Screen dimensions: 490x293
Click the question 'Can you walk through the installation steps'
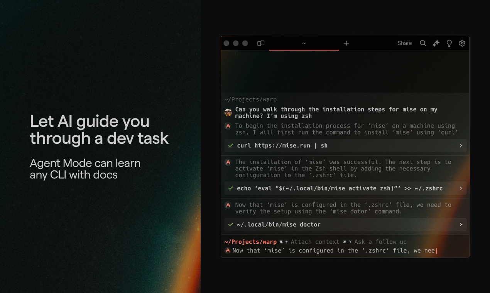336,113
